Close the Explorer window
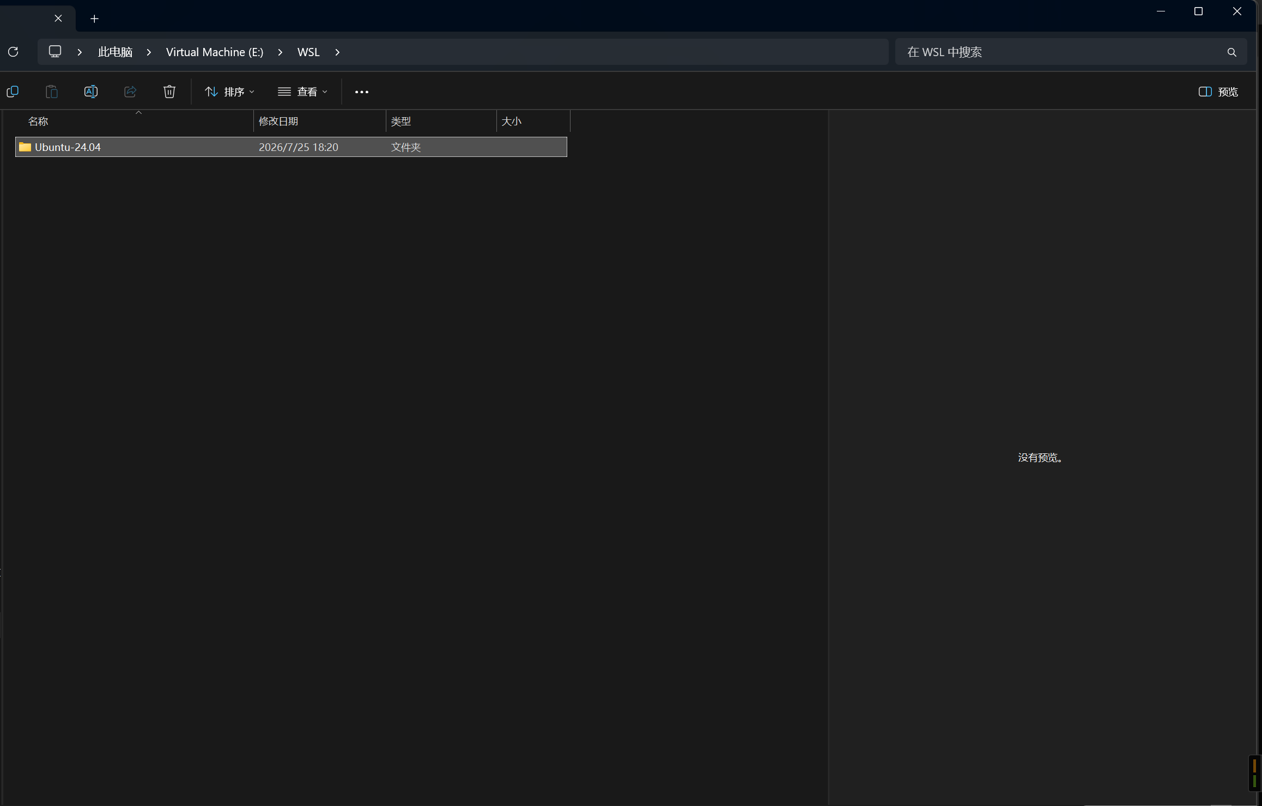 (x=1237, y=11)
